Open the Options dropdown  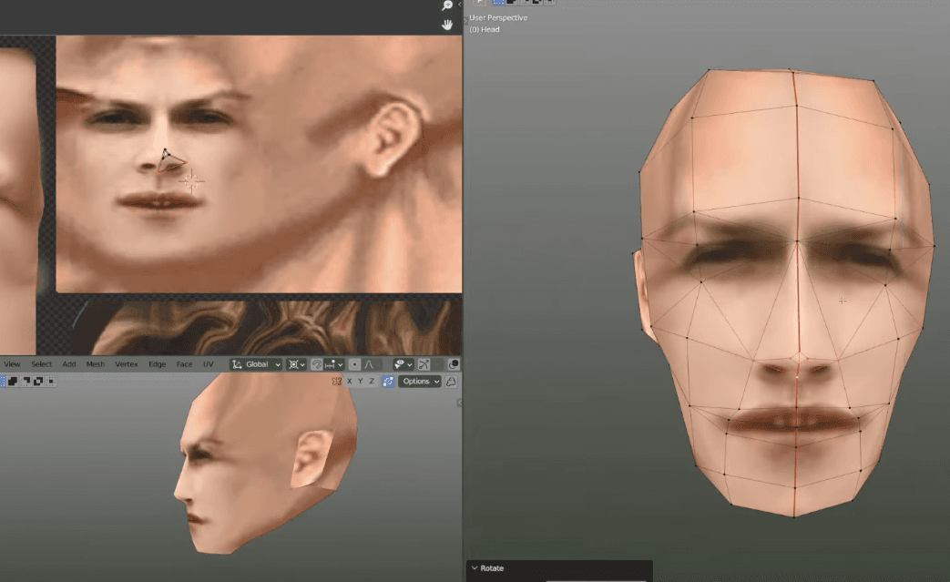[x=420, y=382]
